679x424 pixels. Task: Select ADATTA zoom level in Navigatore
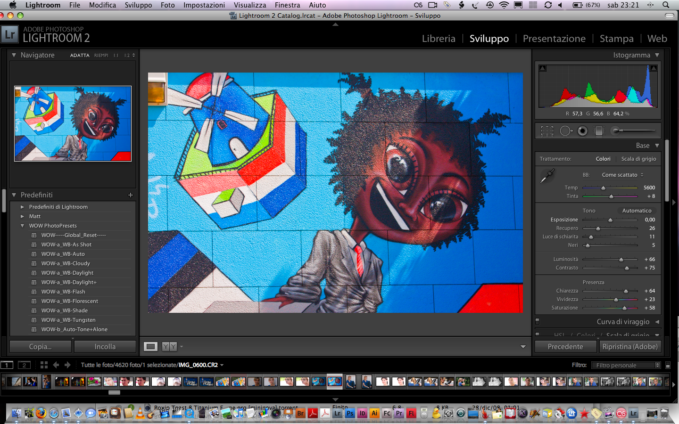[80, 55]
